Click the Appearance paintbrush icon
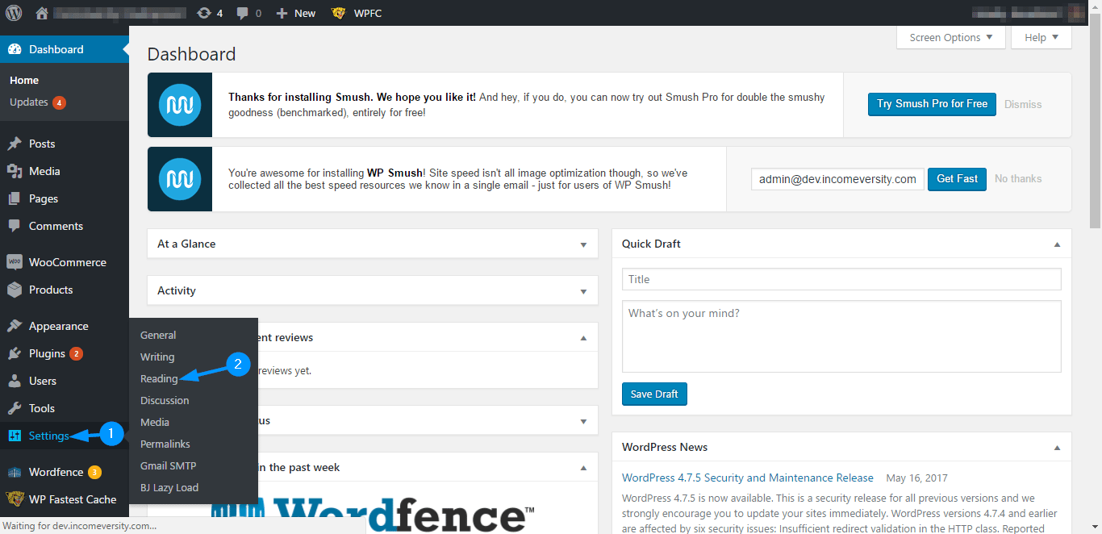 pos(15,326)
